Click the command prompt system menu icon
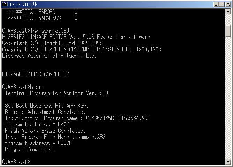The height and width of the screenshot is (167, 233). [x=5, y=4]
